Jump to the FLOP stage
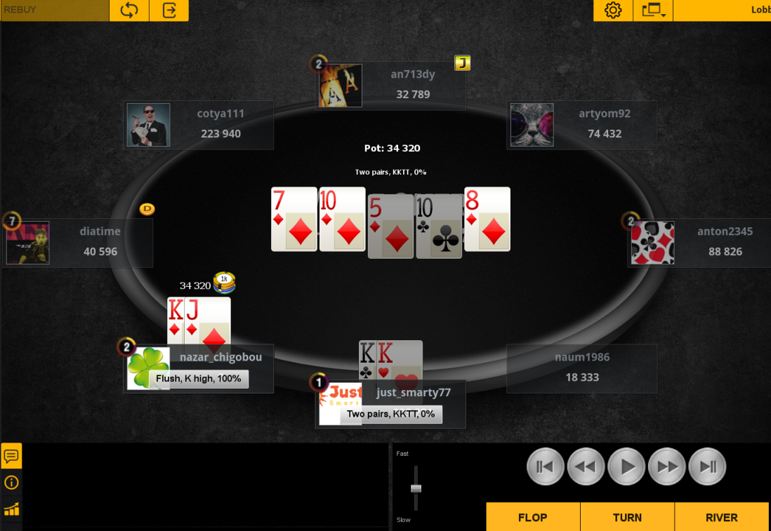Screen dimensions: 771x531 pos(533,517)
